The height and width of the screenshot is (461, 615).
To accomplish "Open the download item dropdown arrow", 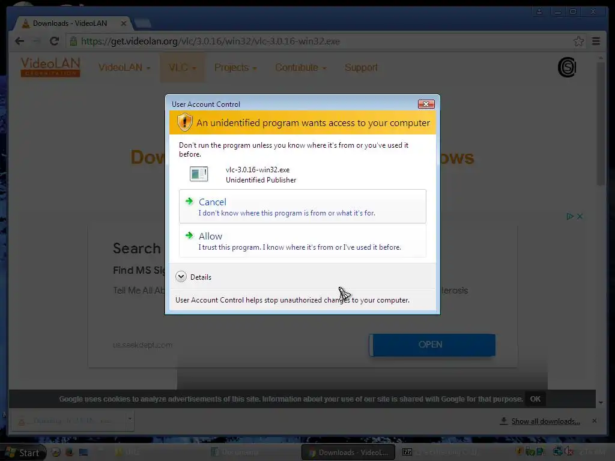I will click(x=130, y=419).
